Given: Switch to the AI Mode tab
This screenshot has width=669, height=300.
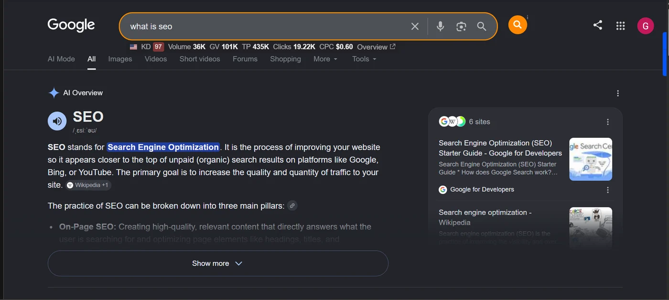Looking at the screenshot, I should pyautogui.click(x=61, y=59).
